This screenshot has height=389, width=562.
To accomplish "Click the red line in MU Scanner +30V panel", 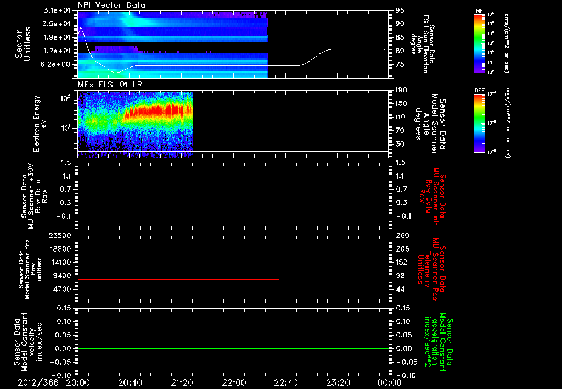I will pyautogui.click(x=178, y=213).
